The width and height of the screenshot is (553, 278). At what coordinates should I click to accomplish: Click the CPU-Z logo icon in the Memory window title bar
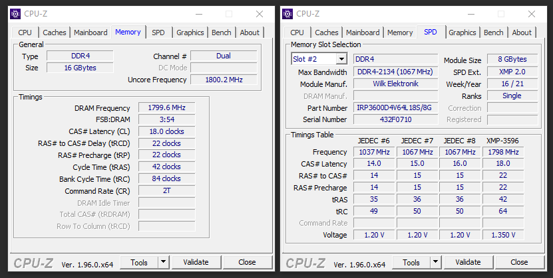[x=15, y=13]
